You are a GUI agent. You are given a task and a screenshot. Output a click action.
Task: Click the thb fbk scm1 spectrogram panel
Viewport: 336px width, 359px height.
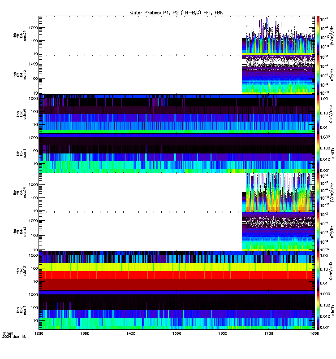[177, 153]
